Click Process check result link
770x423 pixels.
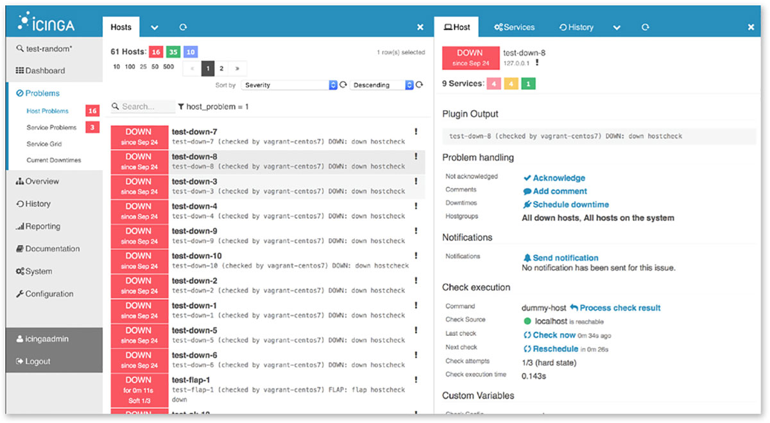[615, 307]
